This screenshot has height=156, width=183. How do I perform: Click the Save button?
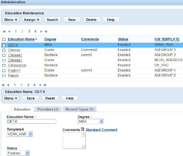click(x=30, y=98)
